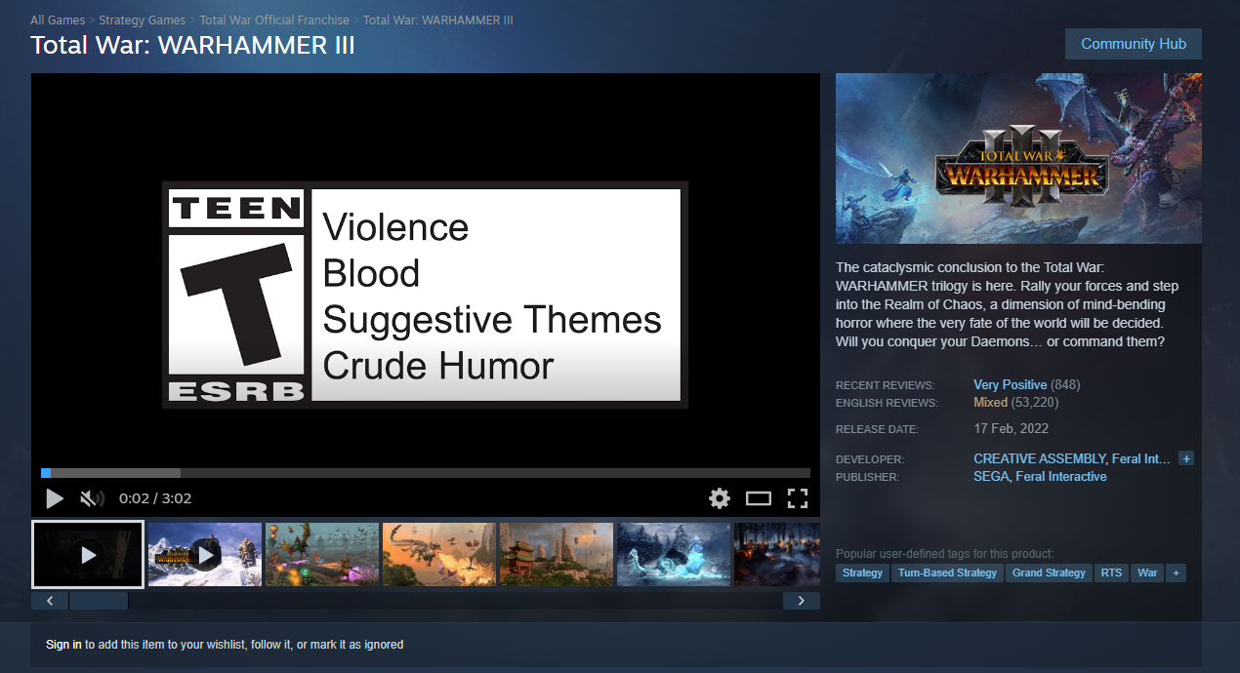Viewport: 1240px width, 673px height.
Task: Expand the developer list plus button
Action: (x=1186, y=458)
